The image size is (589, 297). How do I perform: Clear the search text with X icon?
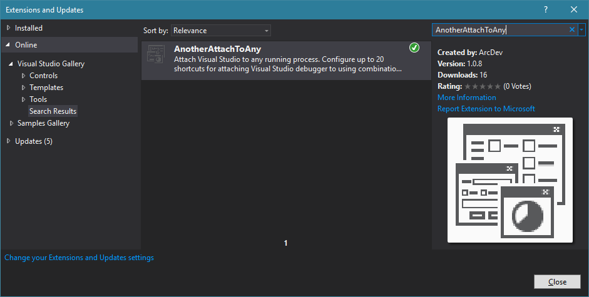point(571,29)
